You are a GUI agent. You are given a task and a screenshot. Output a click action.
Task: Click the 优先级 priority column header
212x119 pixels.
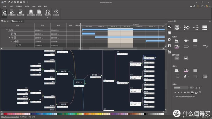[x=78, y=25]
